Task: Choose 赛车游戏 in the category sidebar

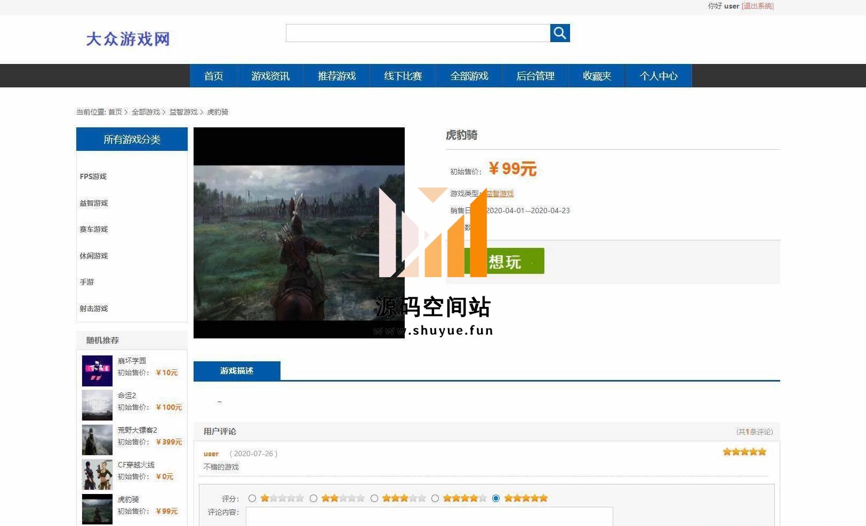Action: tap(94, 229)
